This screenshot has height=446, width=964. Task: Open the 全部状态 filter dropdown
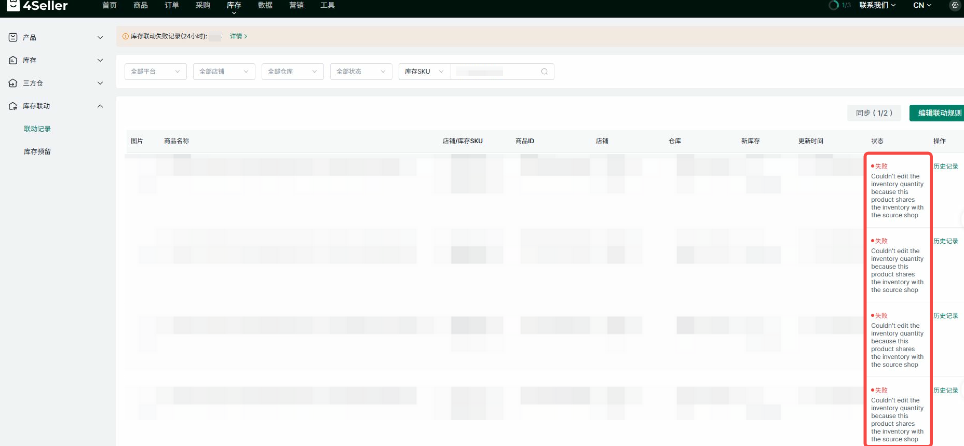(361, 72)
